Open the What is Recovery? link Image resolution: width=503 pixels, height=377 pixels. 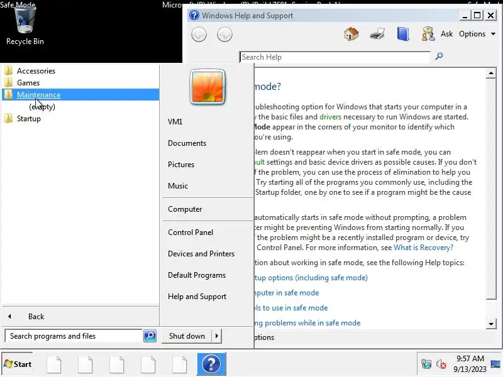pos(423,248)
